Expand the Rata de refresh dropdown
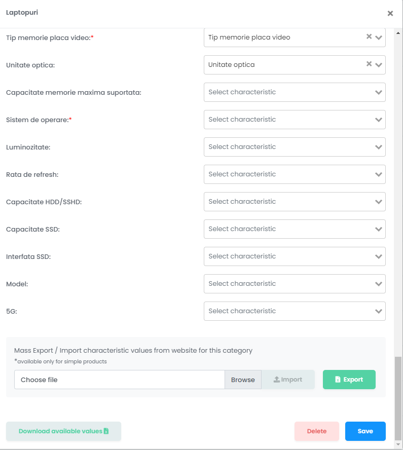Image resolution: width=403 pixels, height=450 pixels. (295, 174)
